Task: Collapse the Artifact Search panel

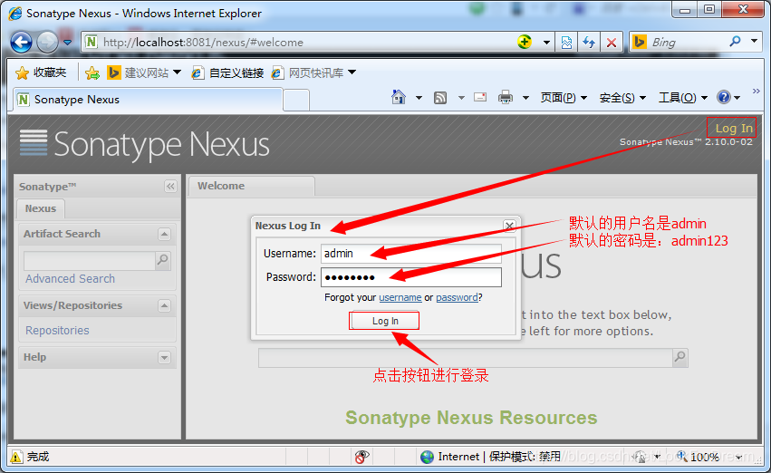Action: click(x=164, y=234)
